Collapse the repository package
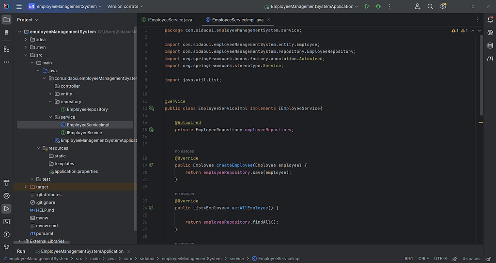 [x=50, y=102]
